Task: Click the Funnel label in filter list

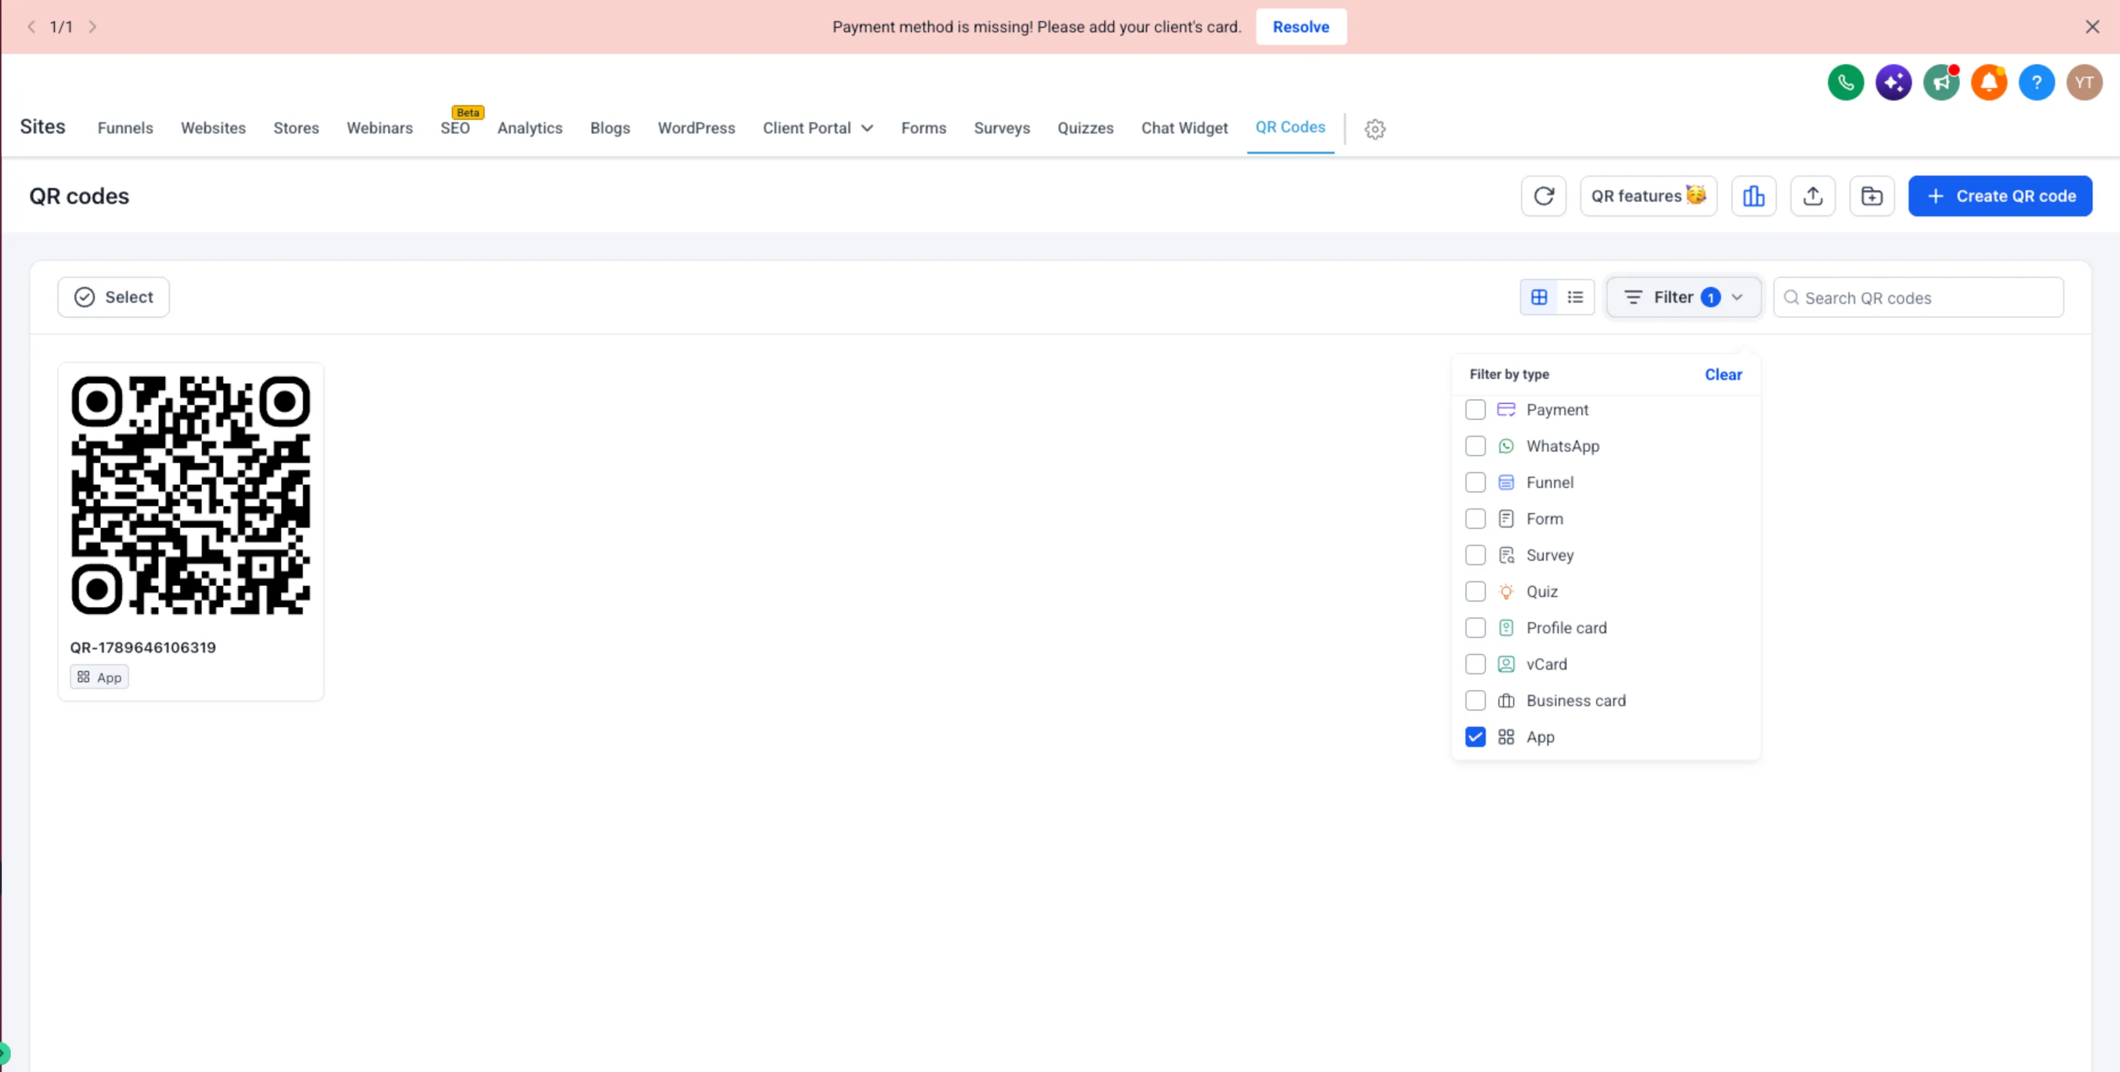Action: click(x=1549, y=482)
